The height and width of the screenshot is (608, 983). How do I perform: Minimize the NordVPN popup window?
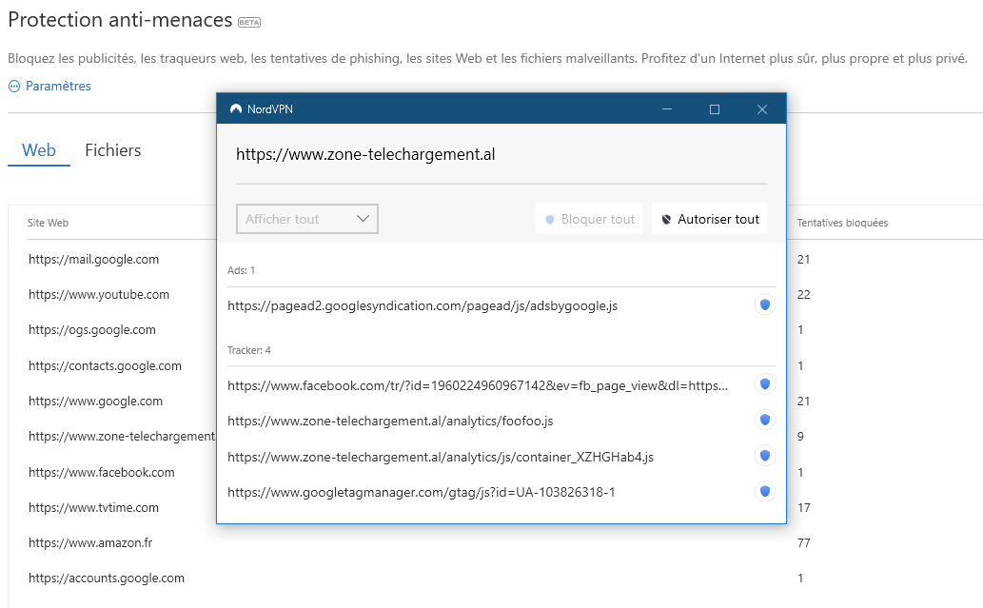[667, 109]
